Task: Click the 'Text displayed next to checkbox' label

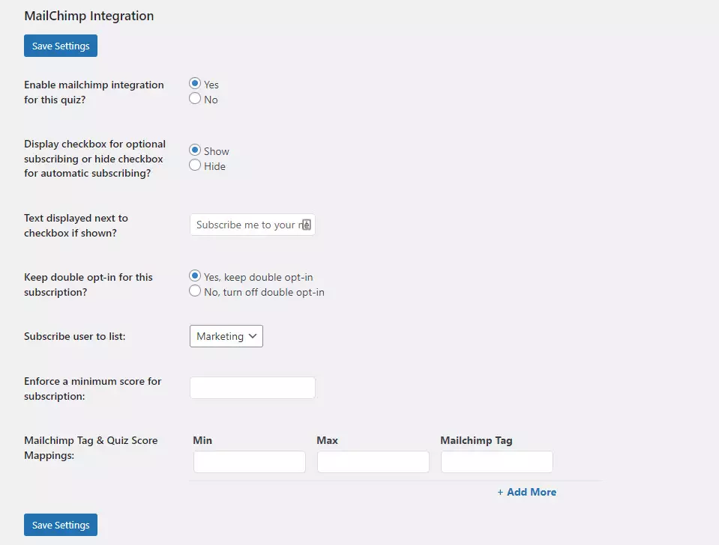Action: 76,225
